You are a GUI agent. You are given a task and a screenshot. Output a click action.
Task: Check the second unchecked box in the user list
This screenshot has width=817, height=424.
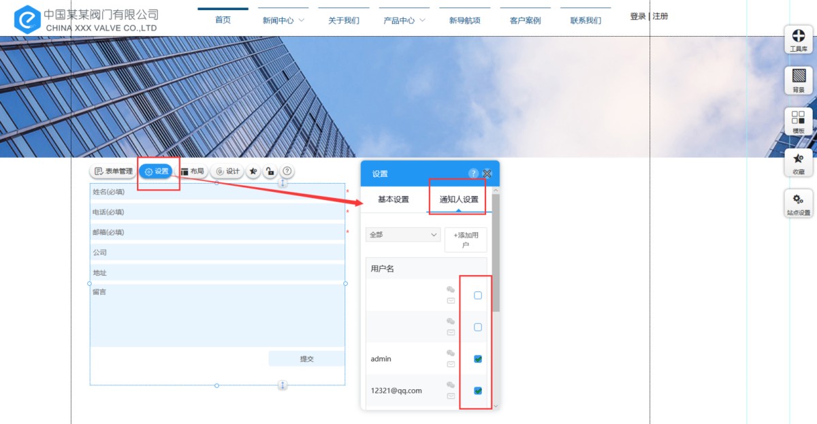click(478, 327)
